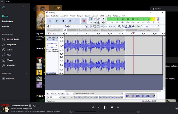178x114 pixels.
Task: Open the Analyse menu
Action: 108,16
